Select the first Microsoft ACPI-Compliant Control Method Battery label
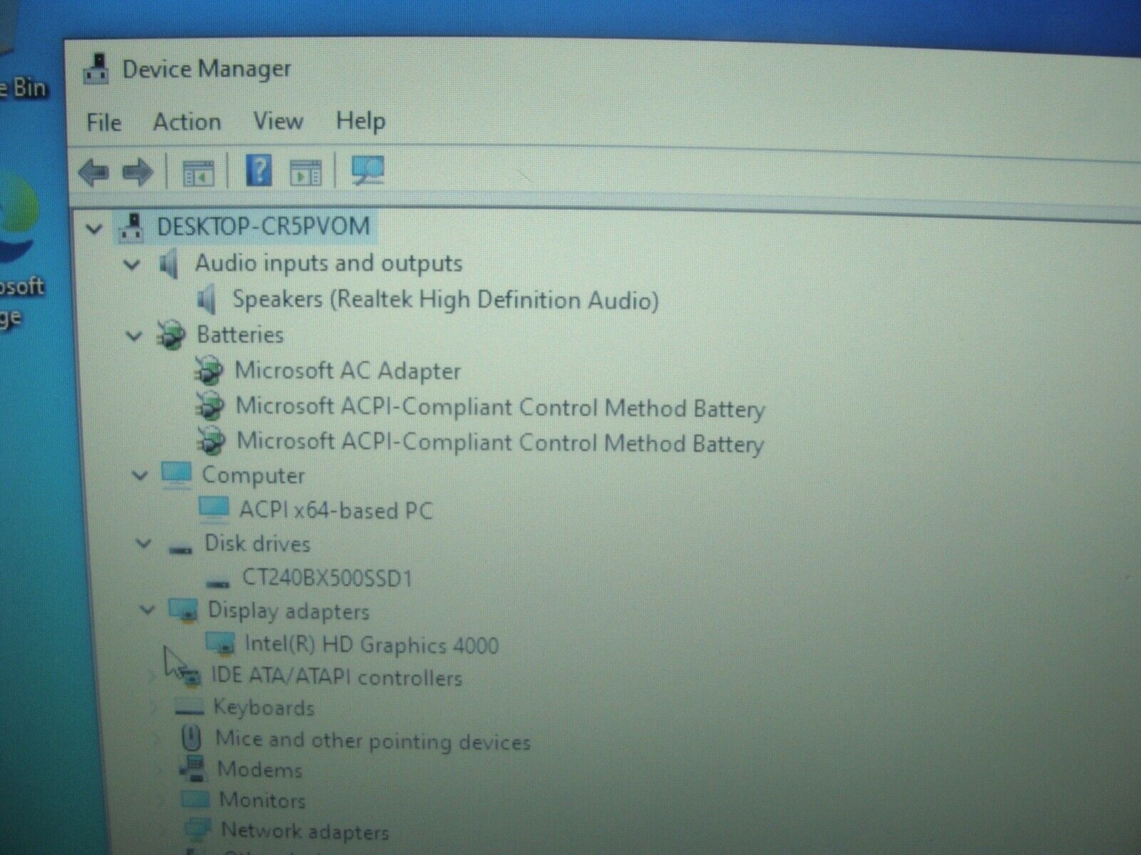Screen dimensions: 1141x855 [500, 408]
